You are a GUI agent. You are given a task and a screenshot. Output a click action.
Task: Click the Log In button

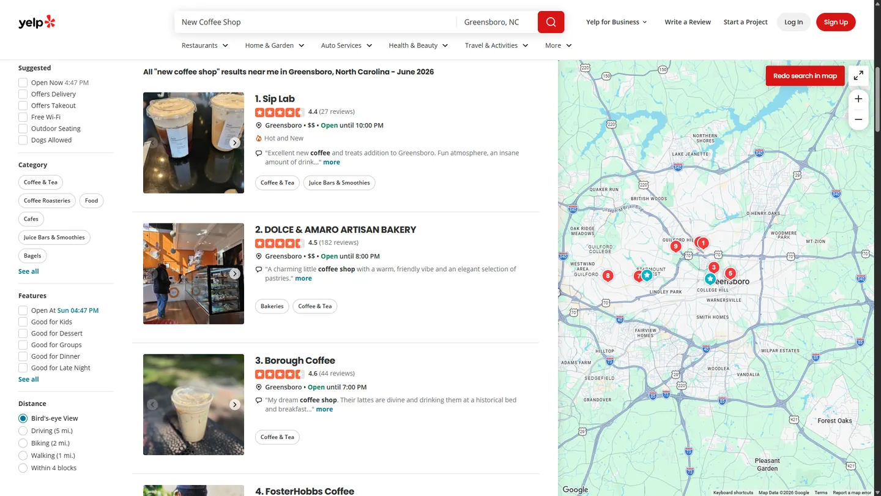pos(794,22)
